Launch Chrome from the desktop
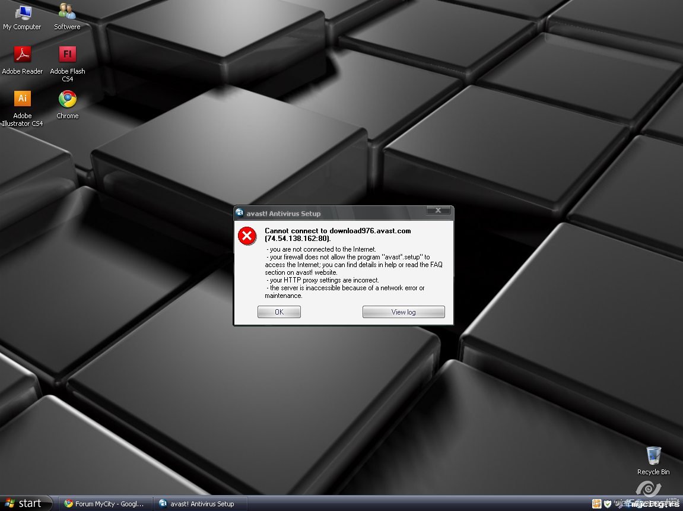683x511 pixels. pos(68,104)
